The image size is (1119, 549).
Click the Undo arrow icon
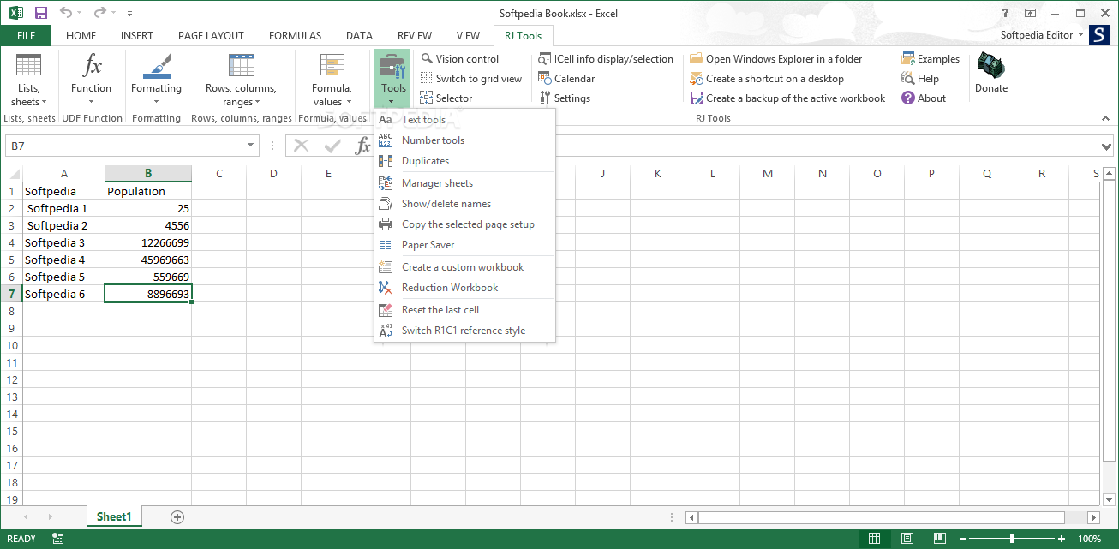pyautogui.click(x=66, y=13)
